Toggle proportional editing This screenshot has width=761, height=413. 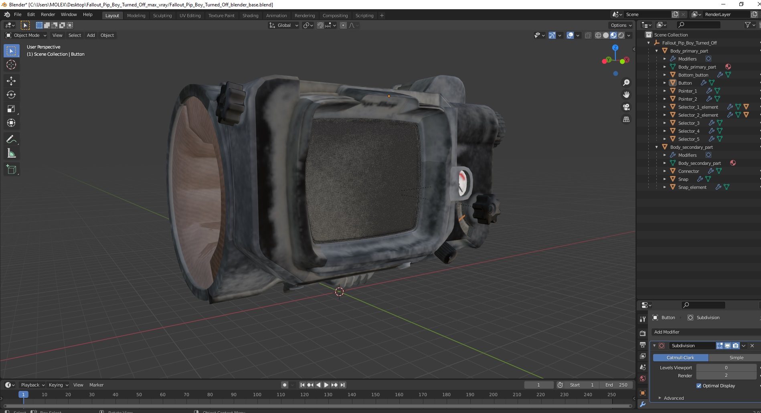343,25
